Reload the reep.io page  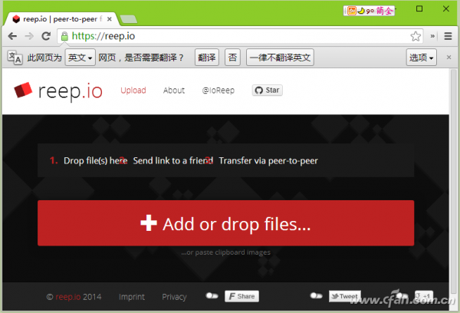click(x=46, y=36)
